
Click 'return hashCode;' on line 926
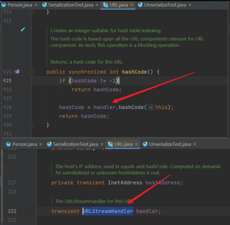tap(96, 90)
